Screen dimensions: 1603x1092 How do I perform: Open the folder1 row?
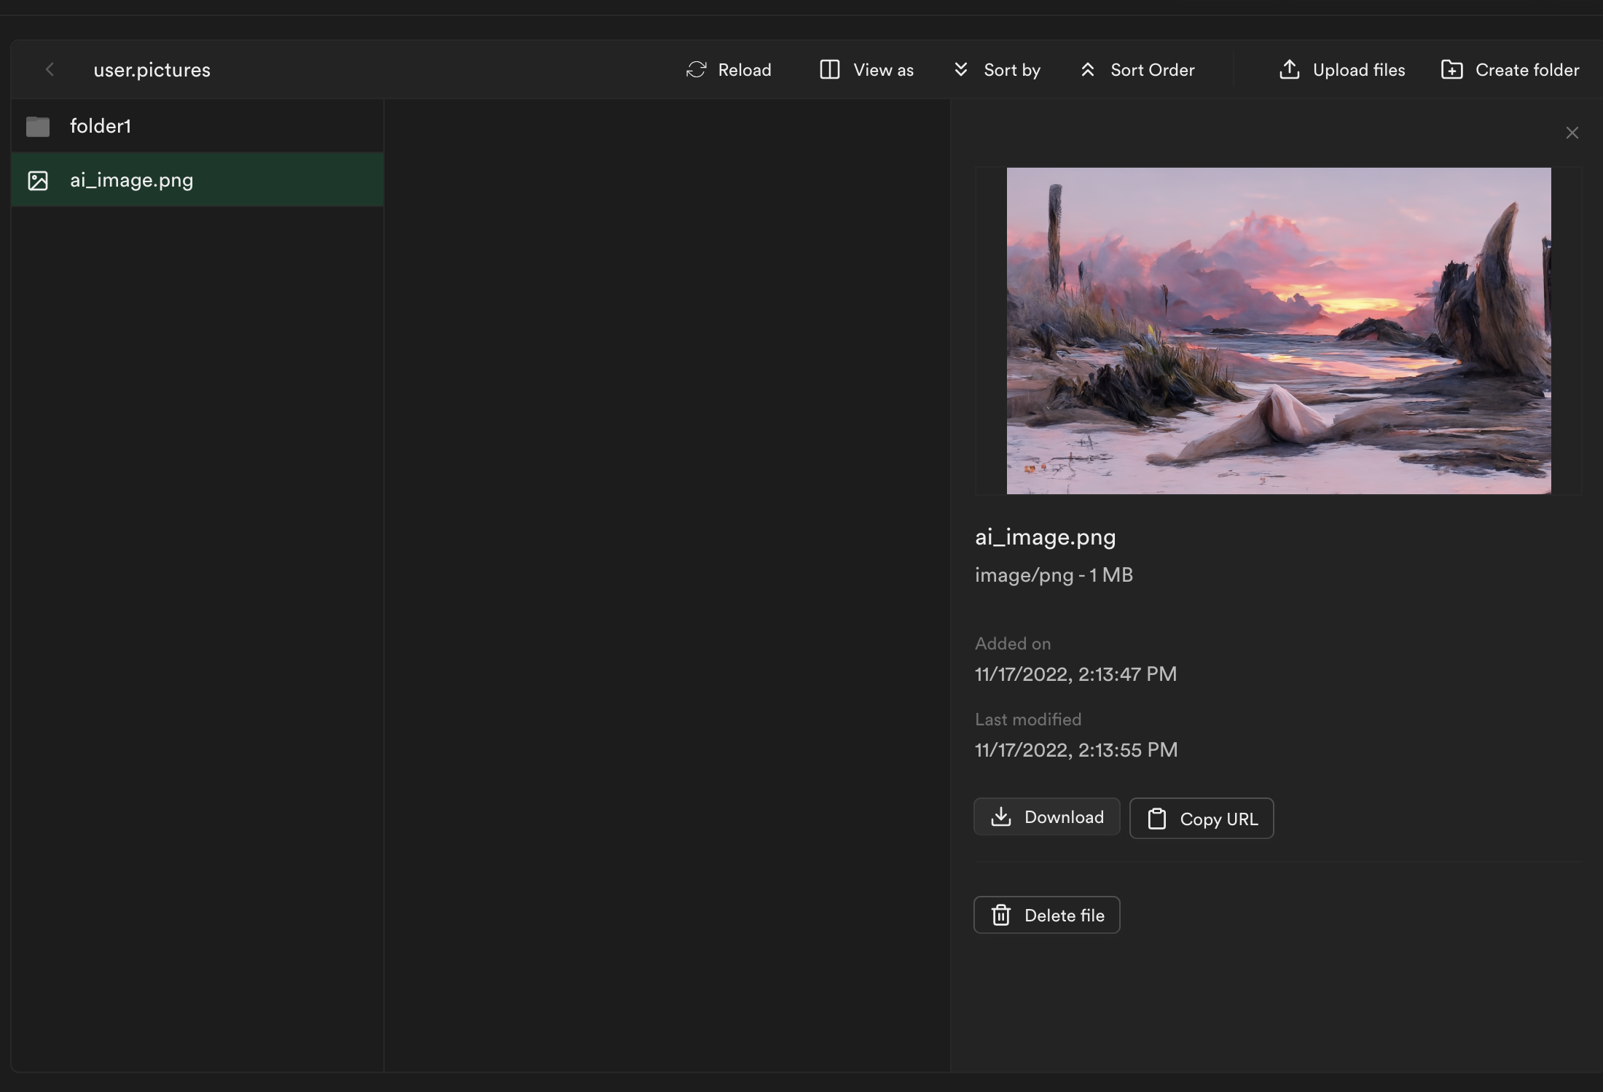pos(197,126)
